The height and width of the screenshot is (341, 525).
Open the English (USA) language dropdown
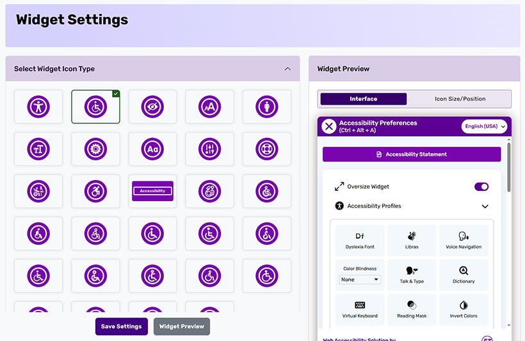click(484, 126)
